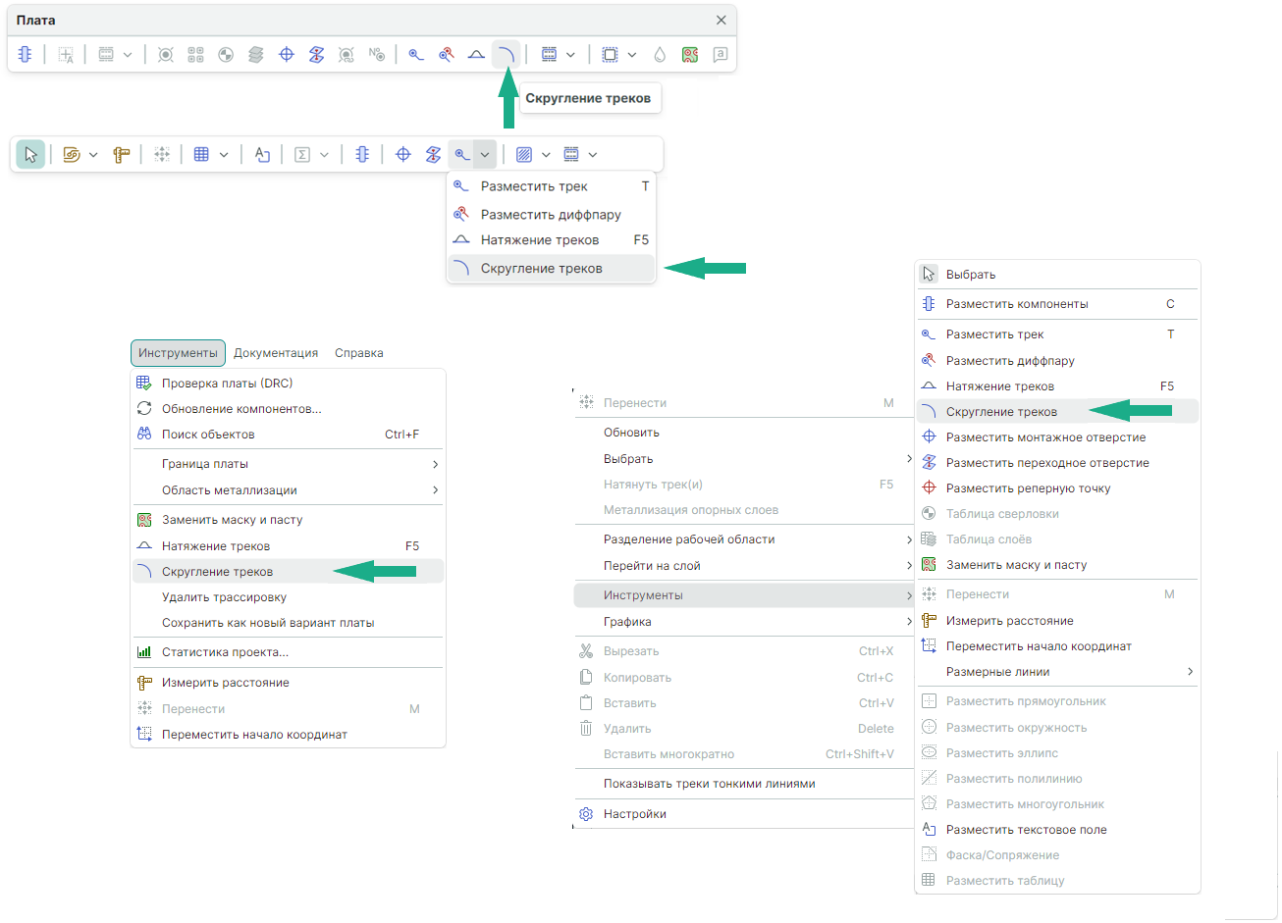Image resolution: width=1282 pixels, height=923 pixels.
Task: Click the table grid icon in second toolbar
Action: (x=202, y=155)
